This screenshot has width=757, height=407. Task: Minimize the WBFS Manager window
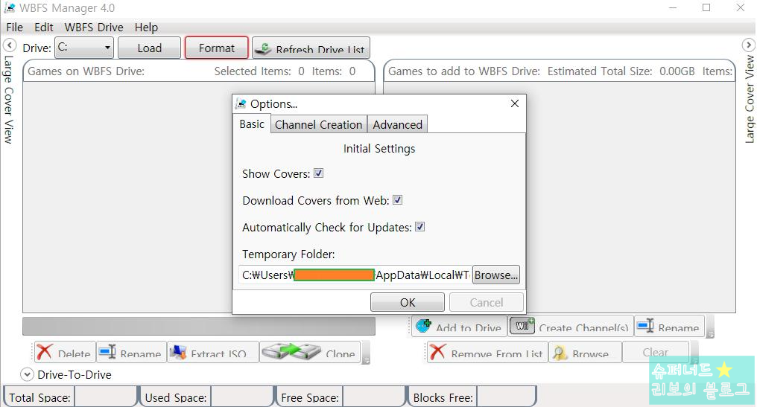[673, 7]
